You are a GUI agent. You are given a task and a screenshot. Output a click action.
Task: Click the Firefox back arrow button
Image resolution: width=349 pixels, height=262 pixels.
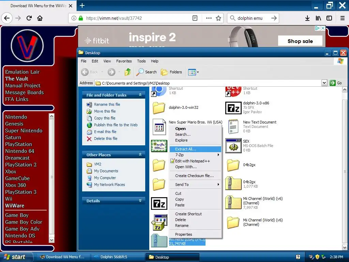pos(7,18)
